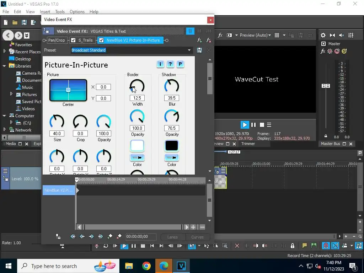Click the Picture X position field
Viewport: 364px width, 273px height.
coord(103,87)
